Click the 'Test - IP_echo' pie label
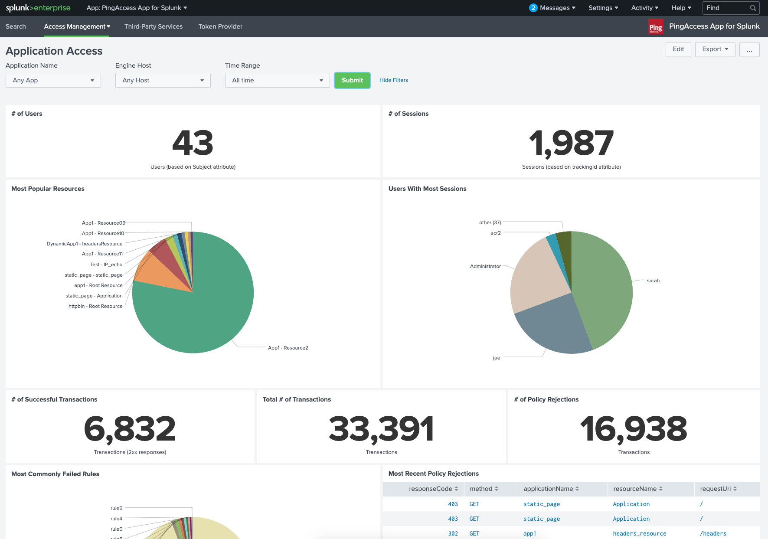Viewport: 768px width, 539px height. point(106,265)
